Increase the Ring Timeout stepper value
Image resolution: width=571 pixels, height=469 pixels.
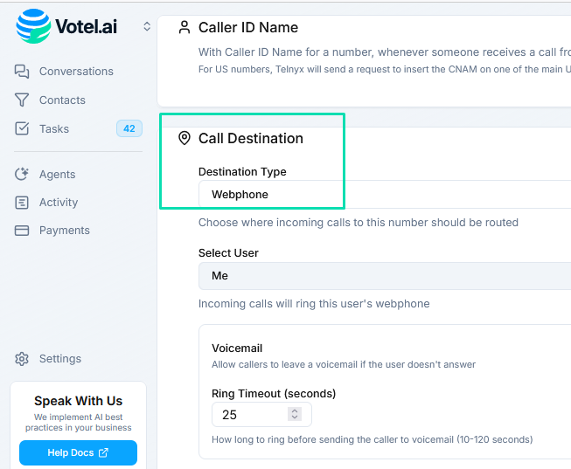296,410
